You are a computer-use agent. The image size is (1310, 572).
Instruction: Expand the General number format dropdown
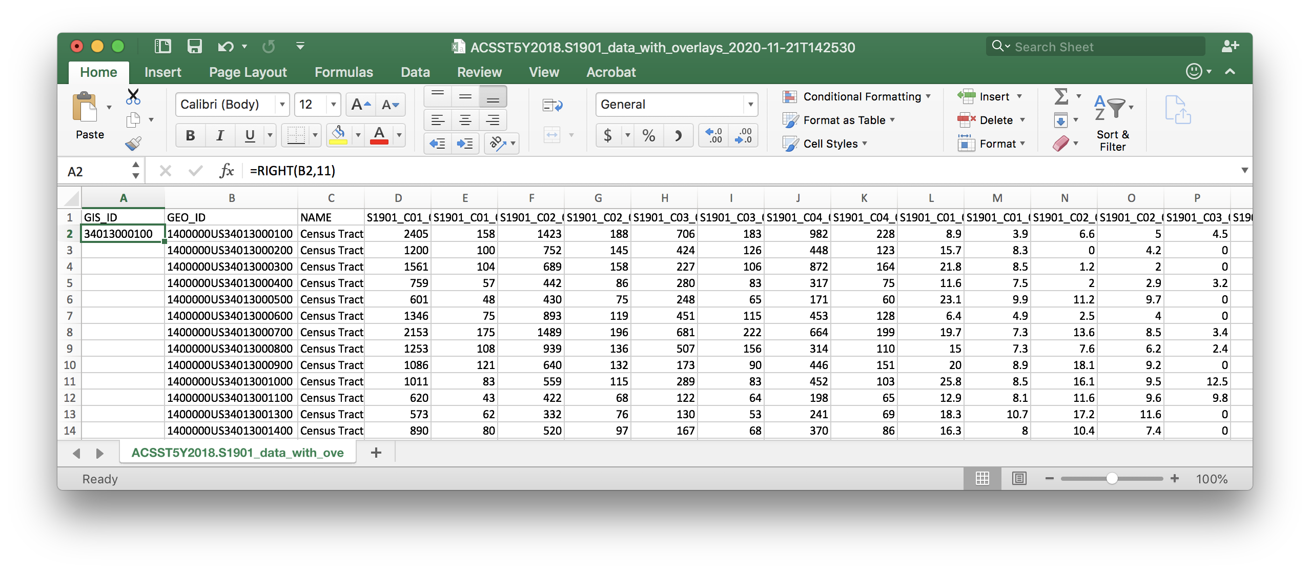750,105
